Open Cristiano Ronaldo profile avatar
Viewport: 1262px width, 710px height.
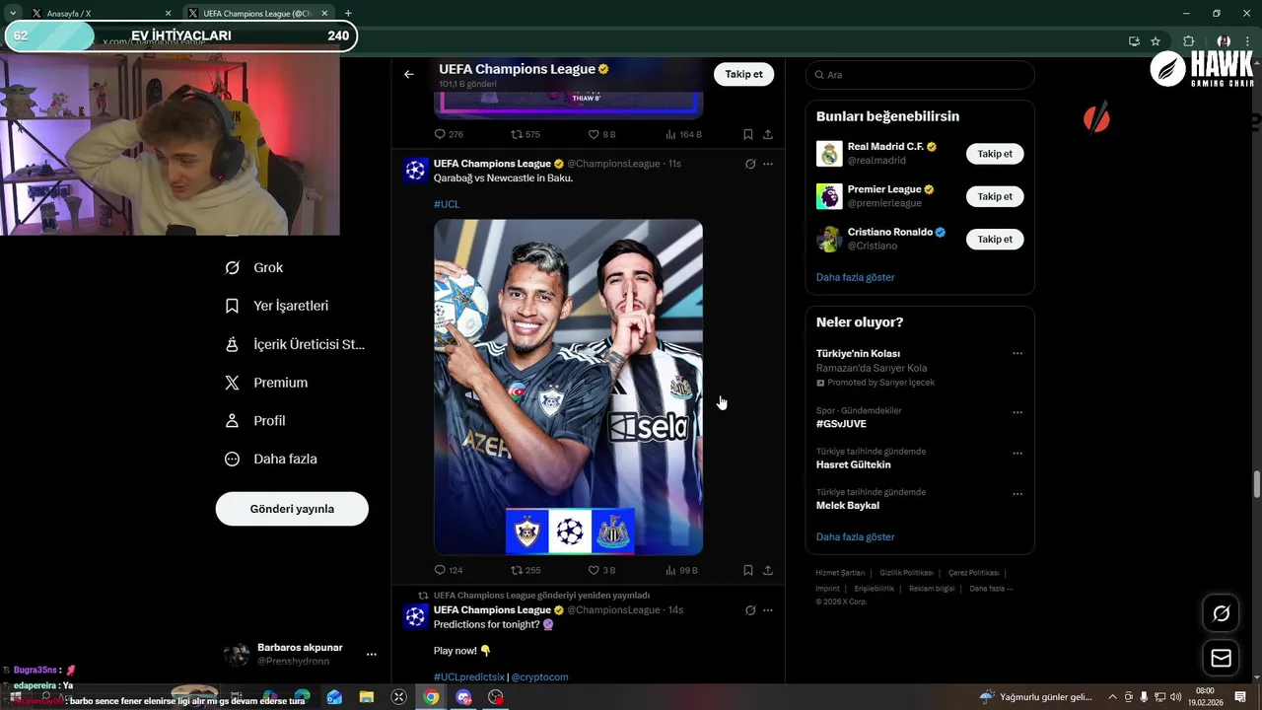(829, 239)
